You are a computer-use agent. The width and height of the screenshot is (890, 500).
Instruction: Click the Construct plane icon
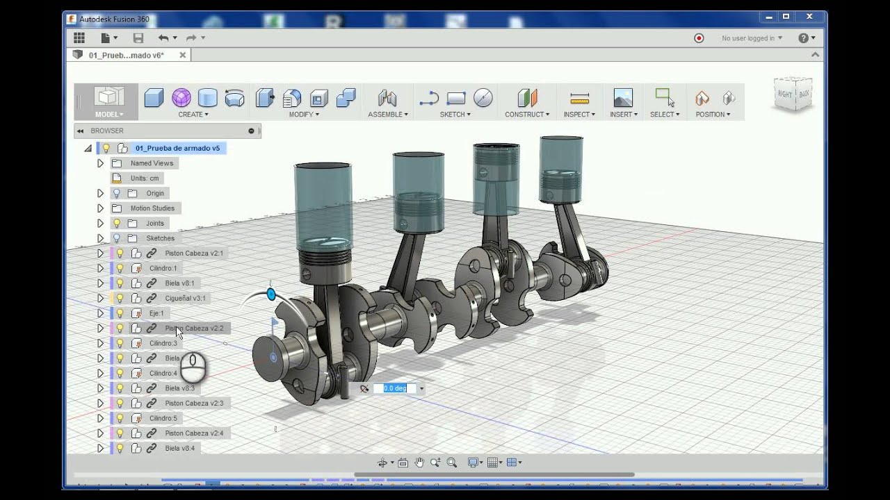[527, 98]
